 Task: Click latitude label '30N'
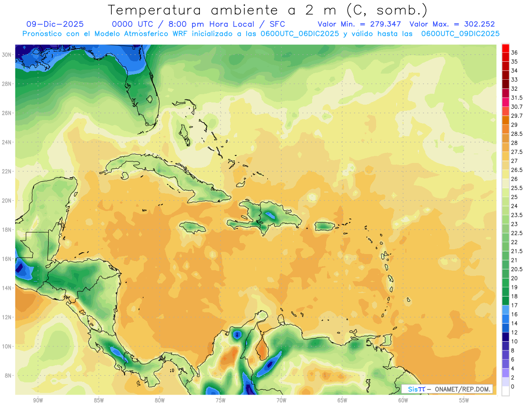pyautogui.click(x=7, y=55)
